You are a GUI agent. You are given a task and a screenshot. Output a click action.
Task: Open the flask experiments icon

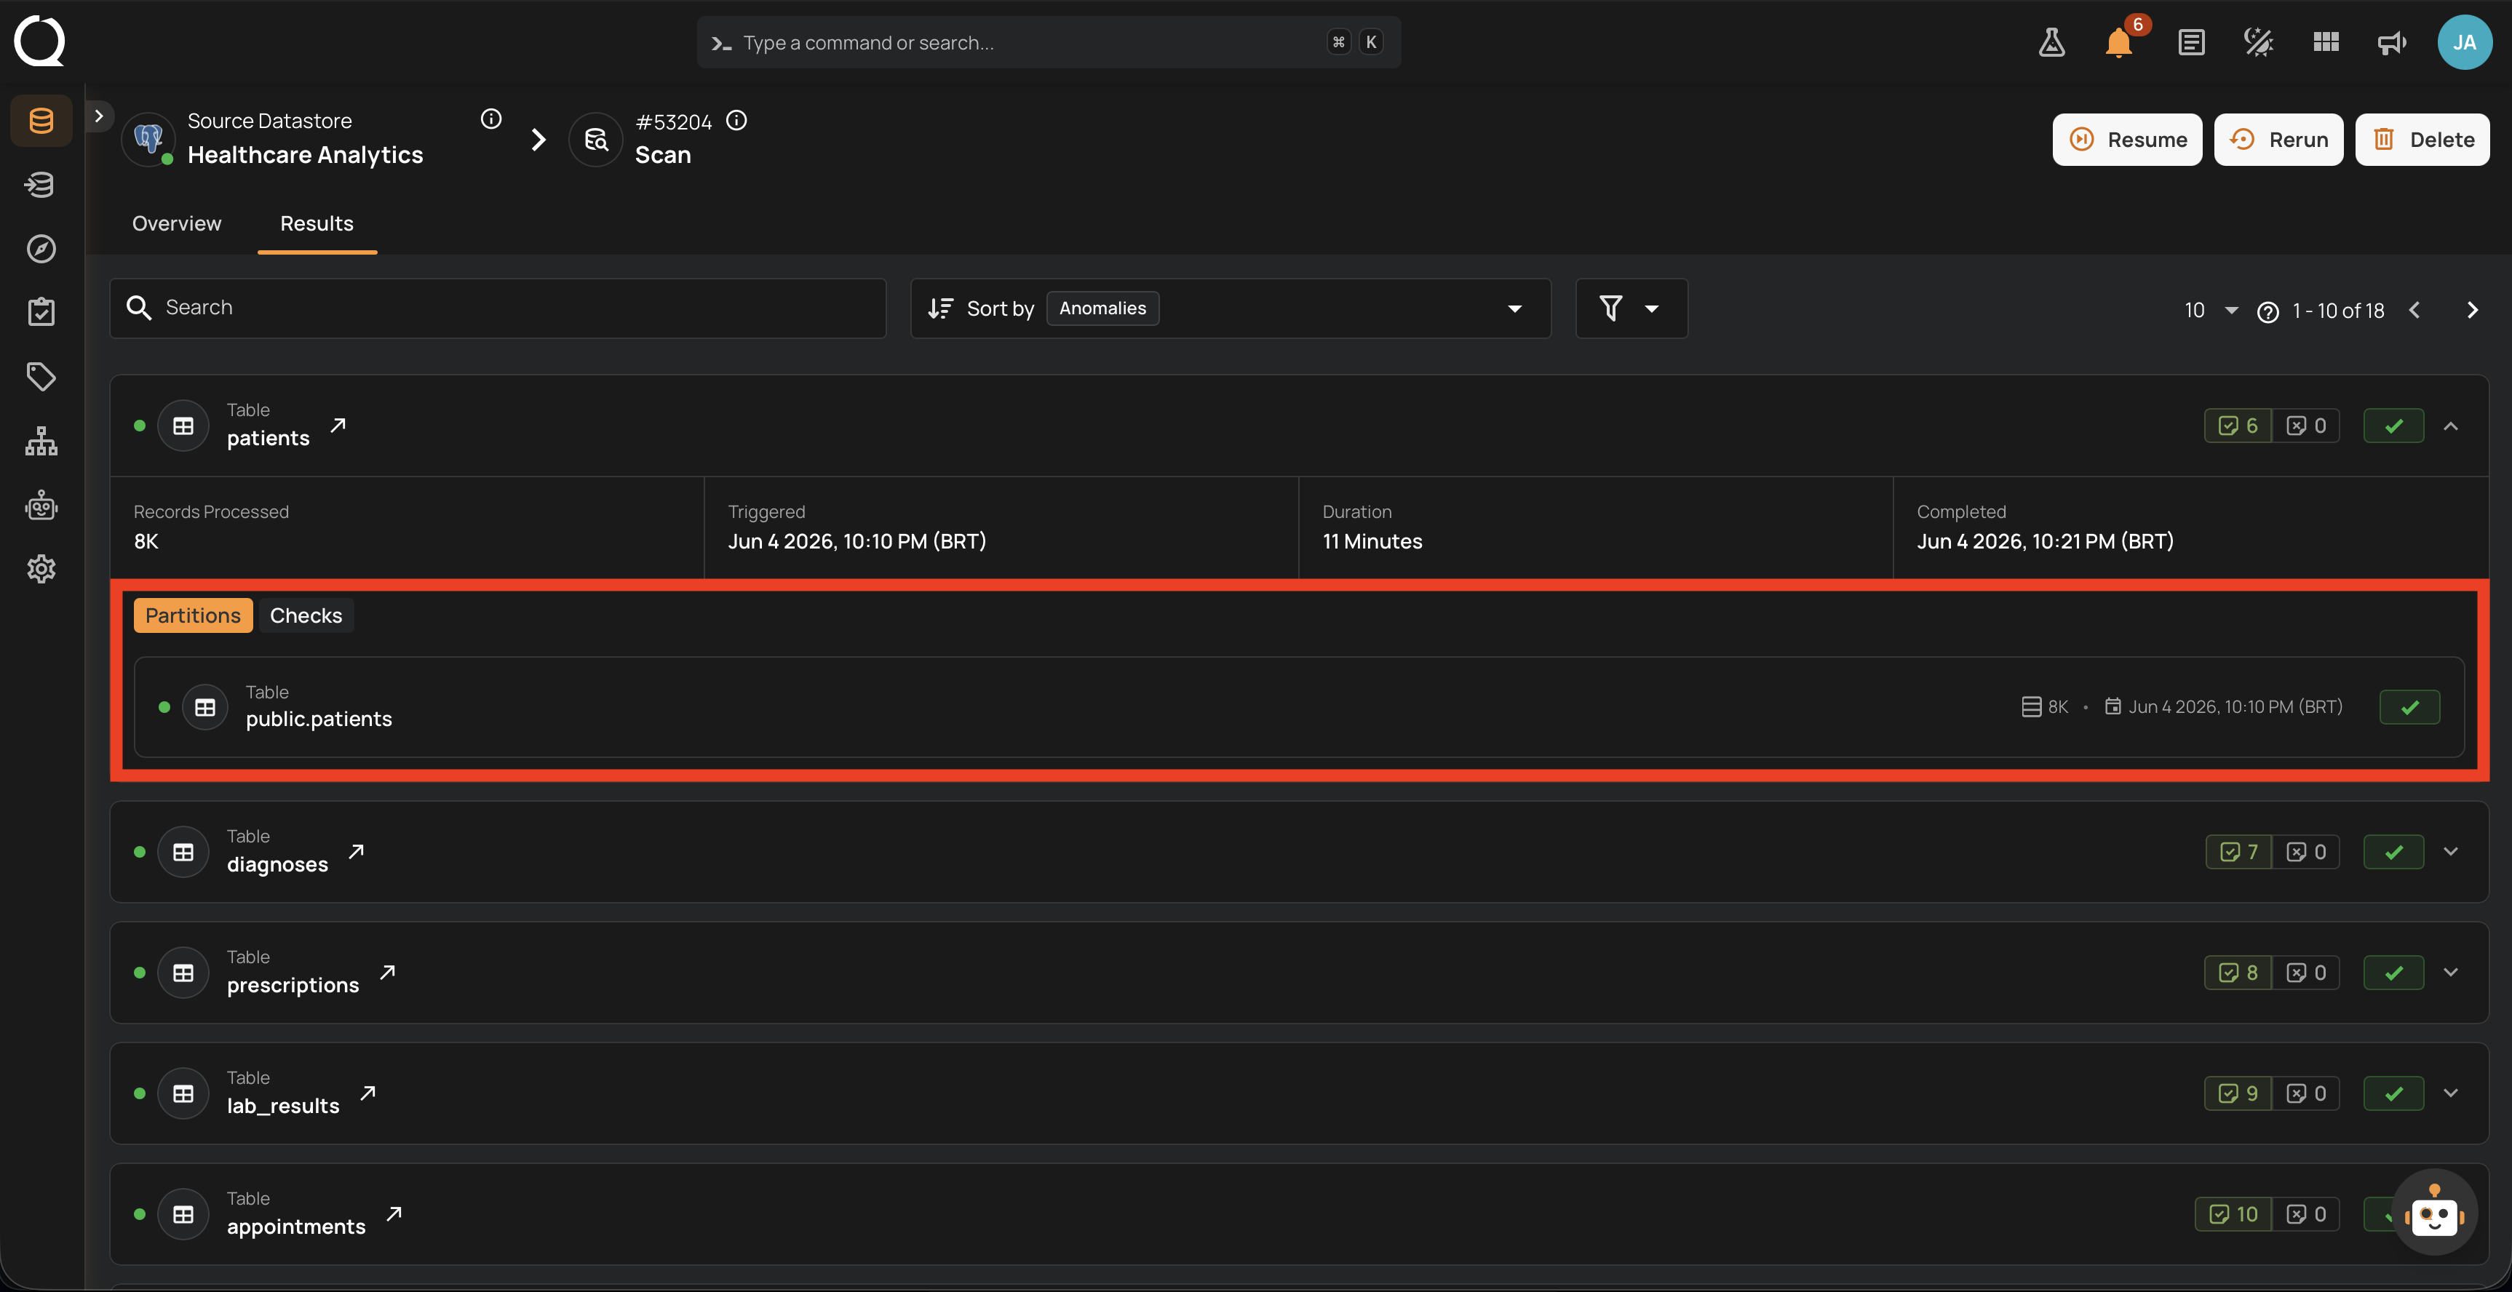[x=2051, y=42]
